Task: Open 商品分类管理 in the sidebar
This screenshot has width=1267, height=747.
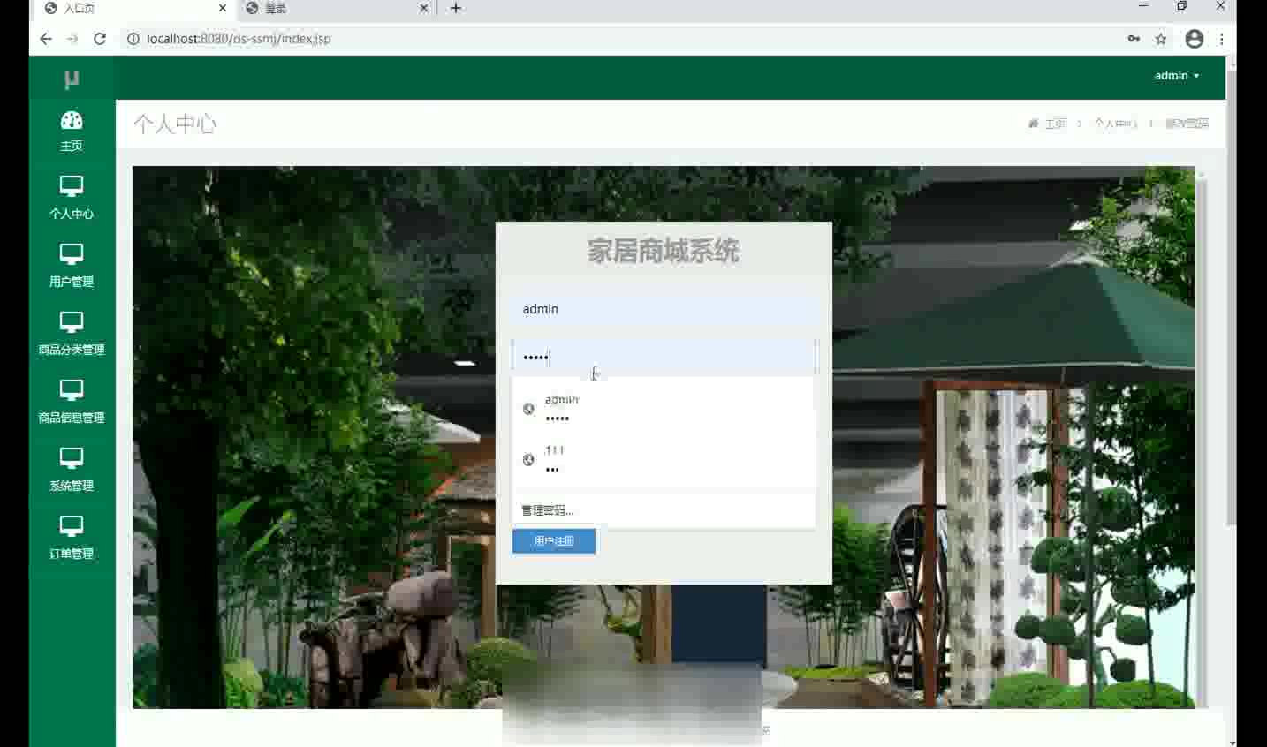Action: (72, 333)
